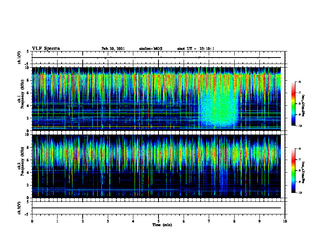Click time axis tick label "9"
This screenshot has width=321, height=248.
(x=259, y=221)
